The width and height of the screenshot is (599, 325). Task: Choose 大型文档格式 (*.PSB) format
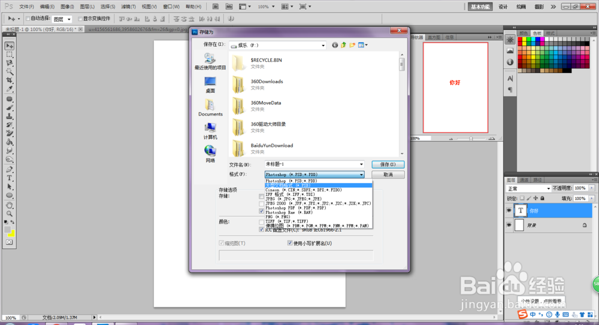click(318, 185)
